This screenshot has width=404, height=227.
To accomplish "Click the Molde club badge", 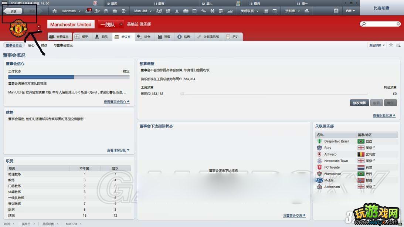I will pos(319,180).
